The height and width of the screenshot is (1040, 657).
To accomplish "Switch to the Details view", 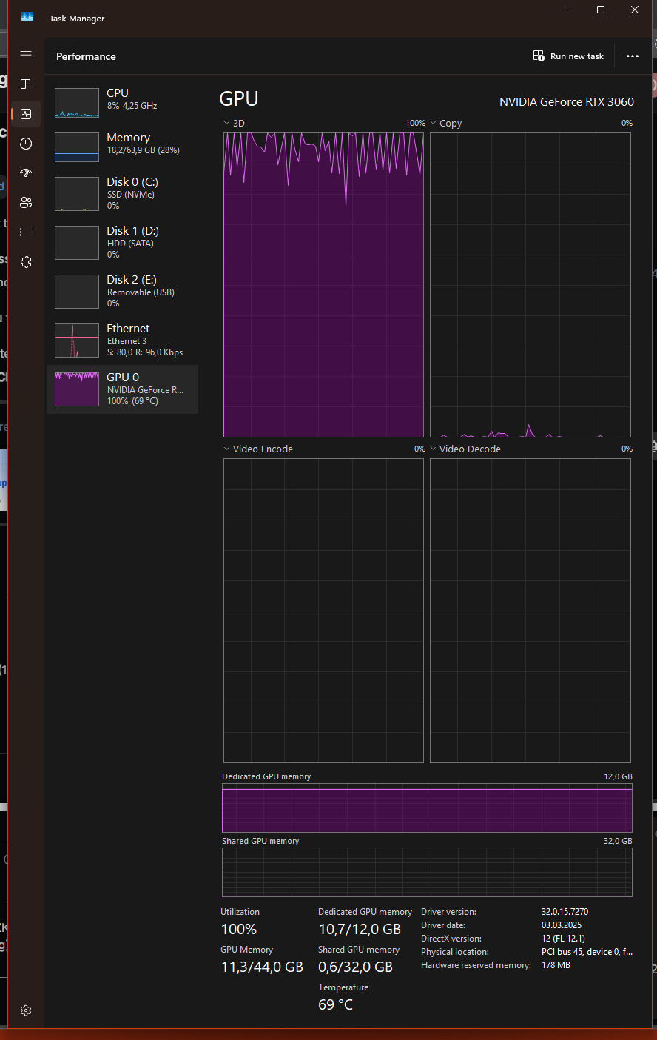I will pyautogui.click(x=26, y=232).
